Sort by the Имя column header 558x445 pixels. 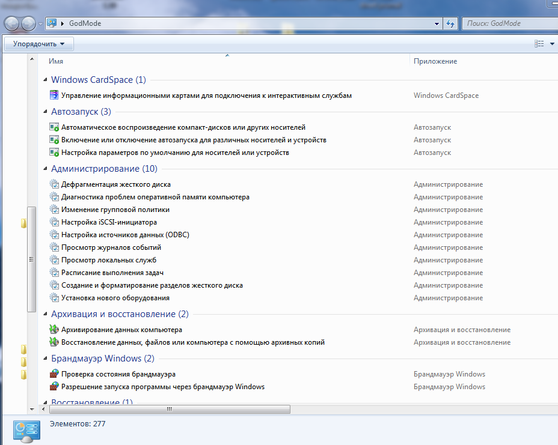[56, 61]
